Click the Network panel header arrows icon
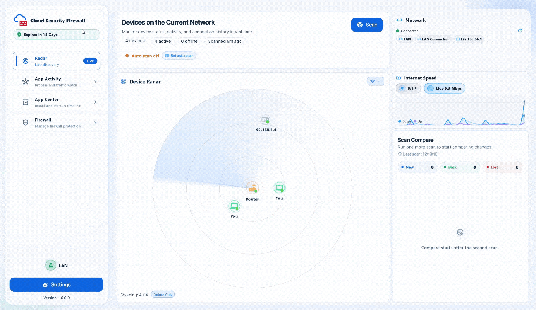 tap(399, 20)
